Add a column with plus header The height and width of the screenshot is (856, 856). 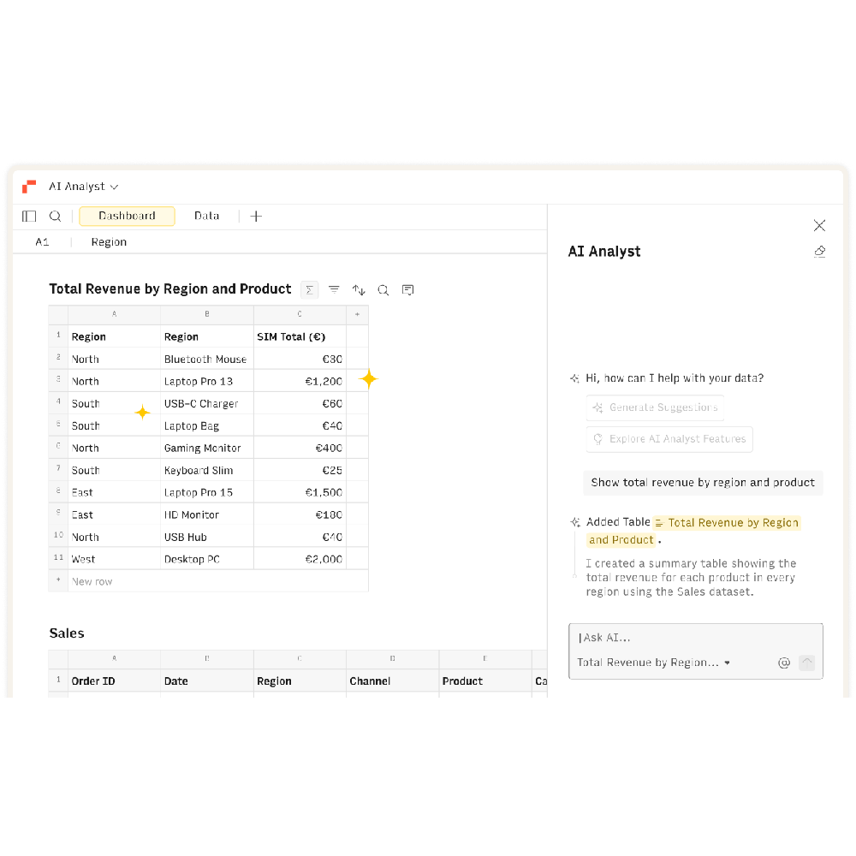click(357, 314)
